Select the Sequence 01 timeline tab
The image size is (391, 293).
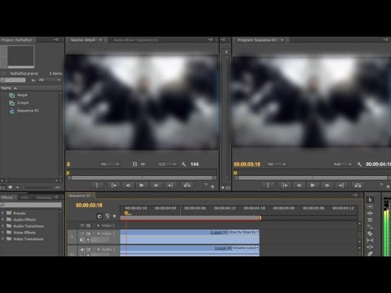point(80,195)
